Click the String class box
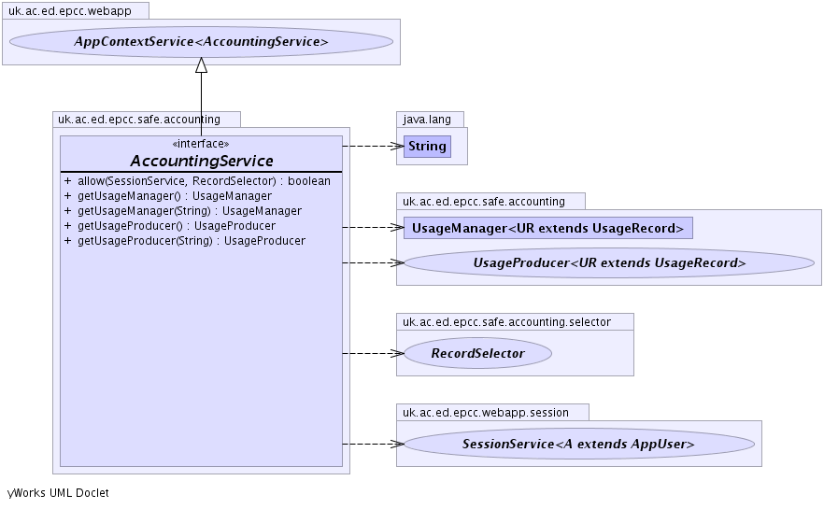This screenshot has width=824, height=509. pyautogui.click(x=427, y=147)
